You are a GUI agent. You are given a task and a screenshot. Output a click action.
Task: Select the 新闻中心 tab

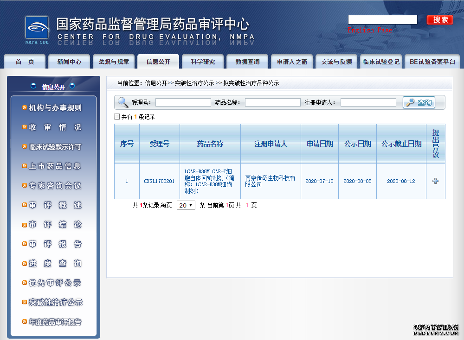69,61
